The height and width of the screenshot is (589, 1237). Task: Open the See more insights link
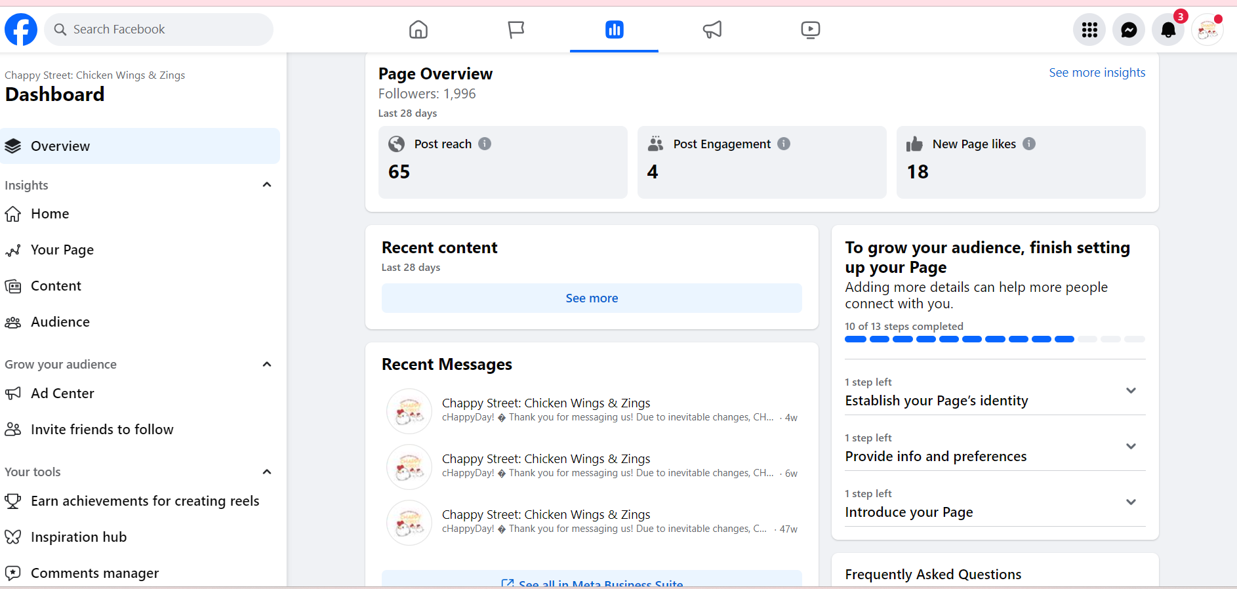click(x=1097, y=73)
